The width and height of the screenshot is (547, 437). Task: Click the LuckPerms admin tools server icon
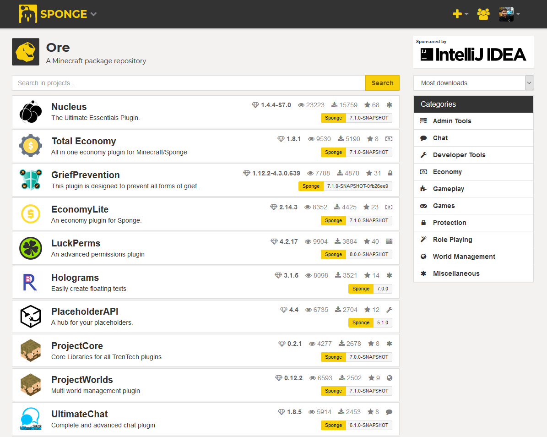click(x=390, y=241)
